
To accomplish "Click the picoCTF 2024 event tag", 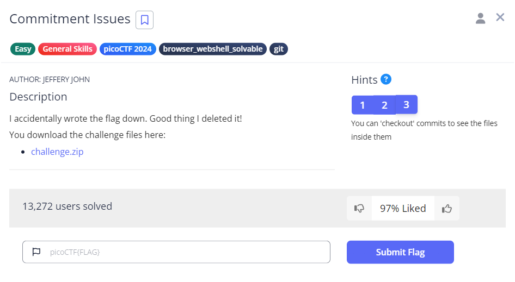I will coord(127,49).
